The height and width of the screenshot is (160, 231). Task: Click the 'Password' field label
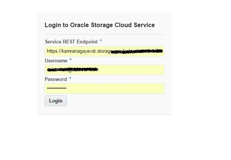click(x=56, y=79)
